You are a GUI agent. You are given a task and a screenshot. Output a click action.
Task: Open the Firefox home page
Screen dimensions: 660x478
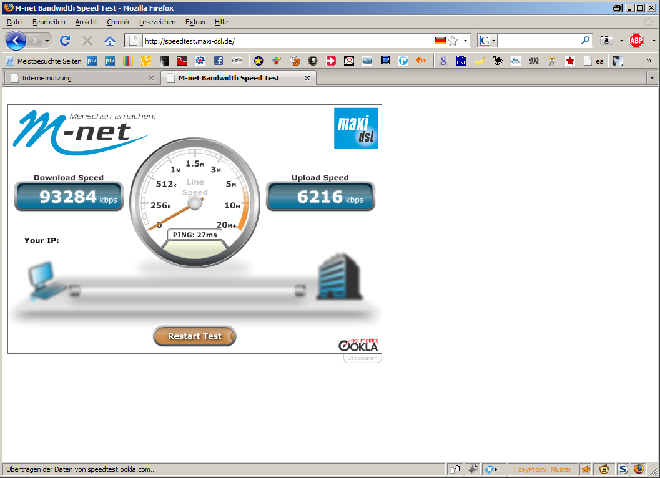click(x=109, y=41)
